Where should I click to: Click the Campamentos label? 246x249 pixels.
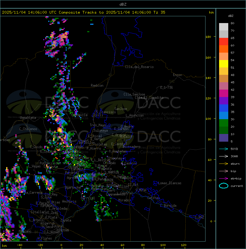pyautogui.click(x=116, y=194)
